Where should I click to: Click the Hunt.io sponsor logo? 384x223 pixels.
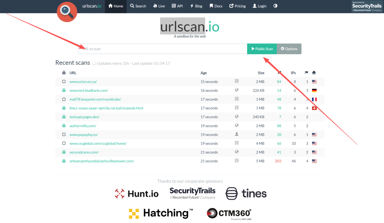tap(136, 193)
